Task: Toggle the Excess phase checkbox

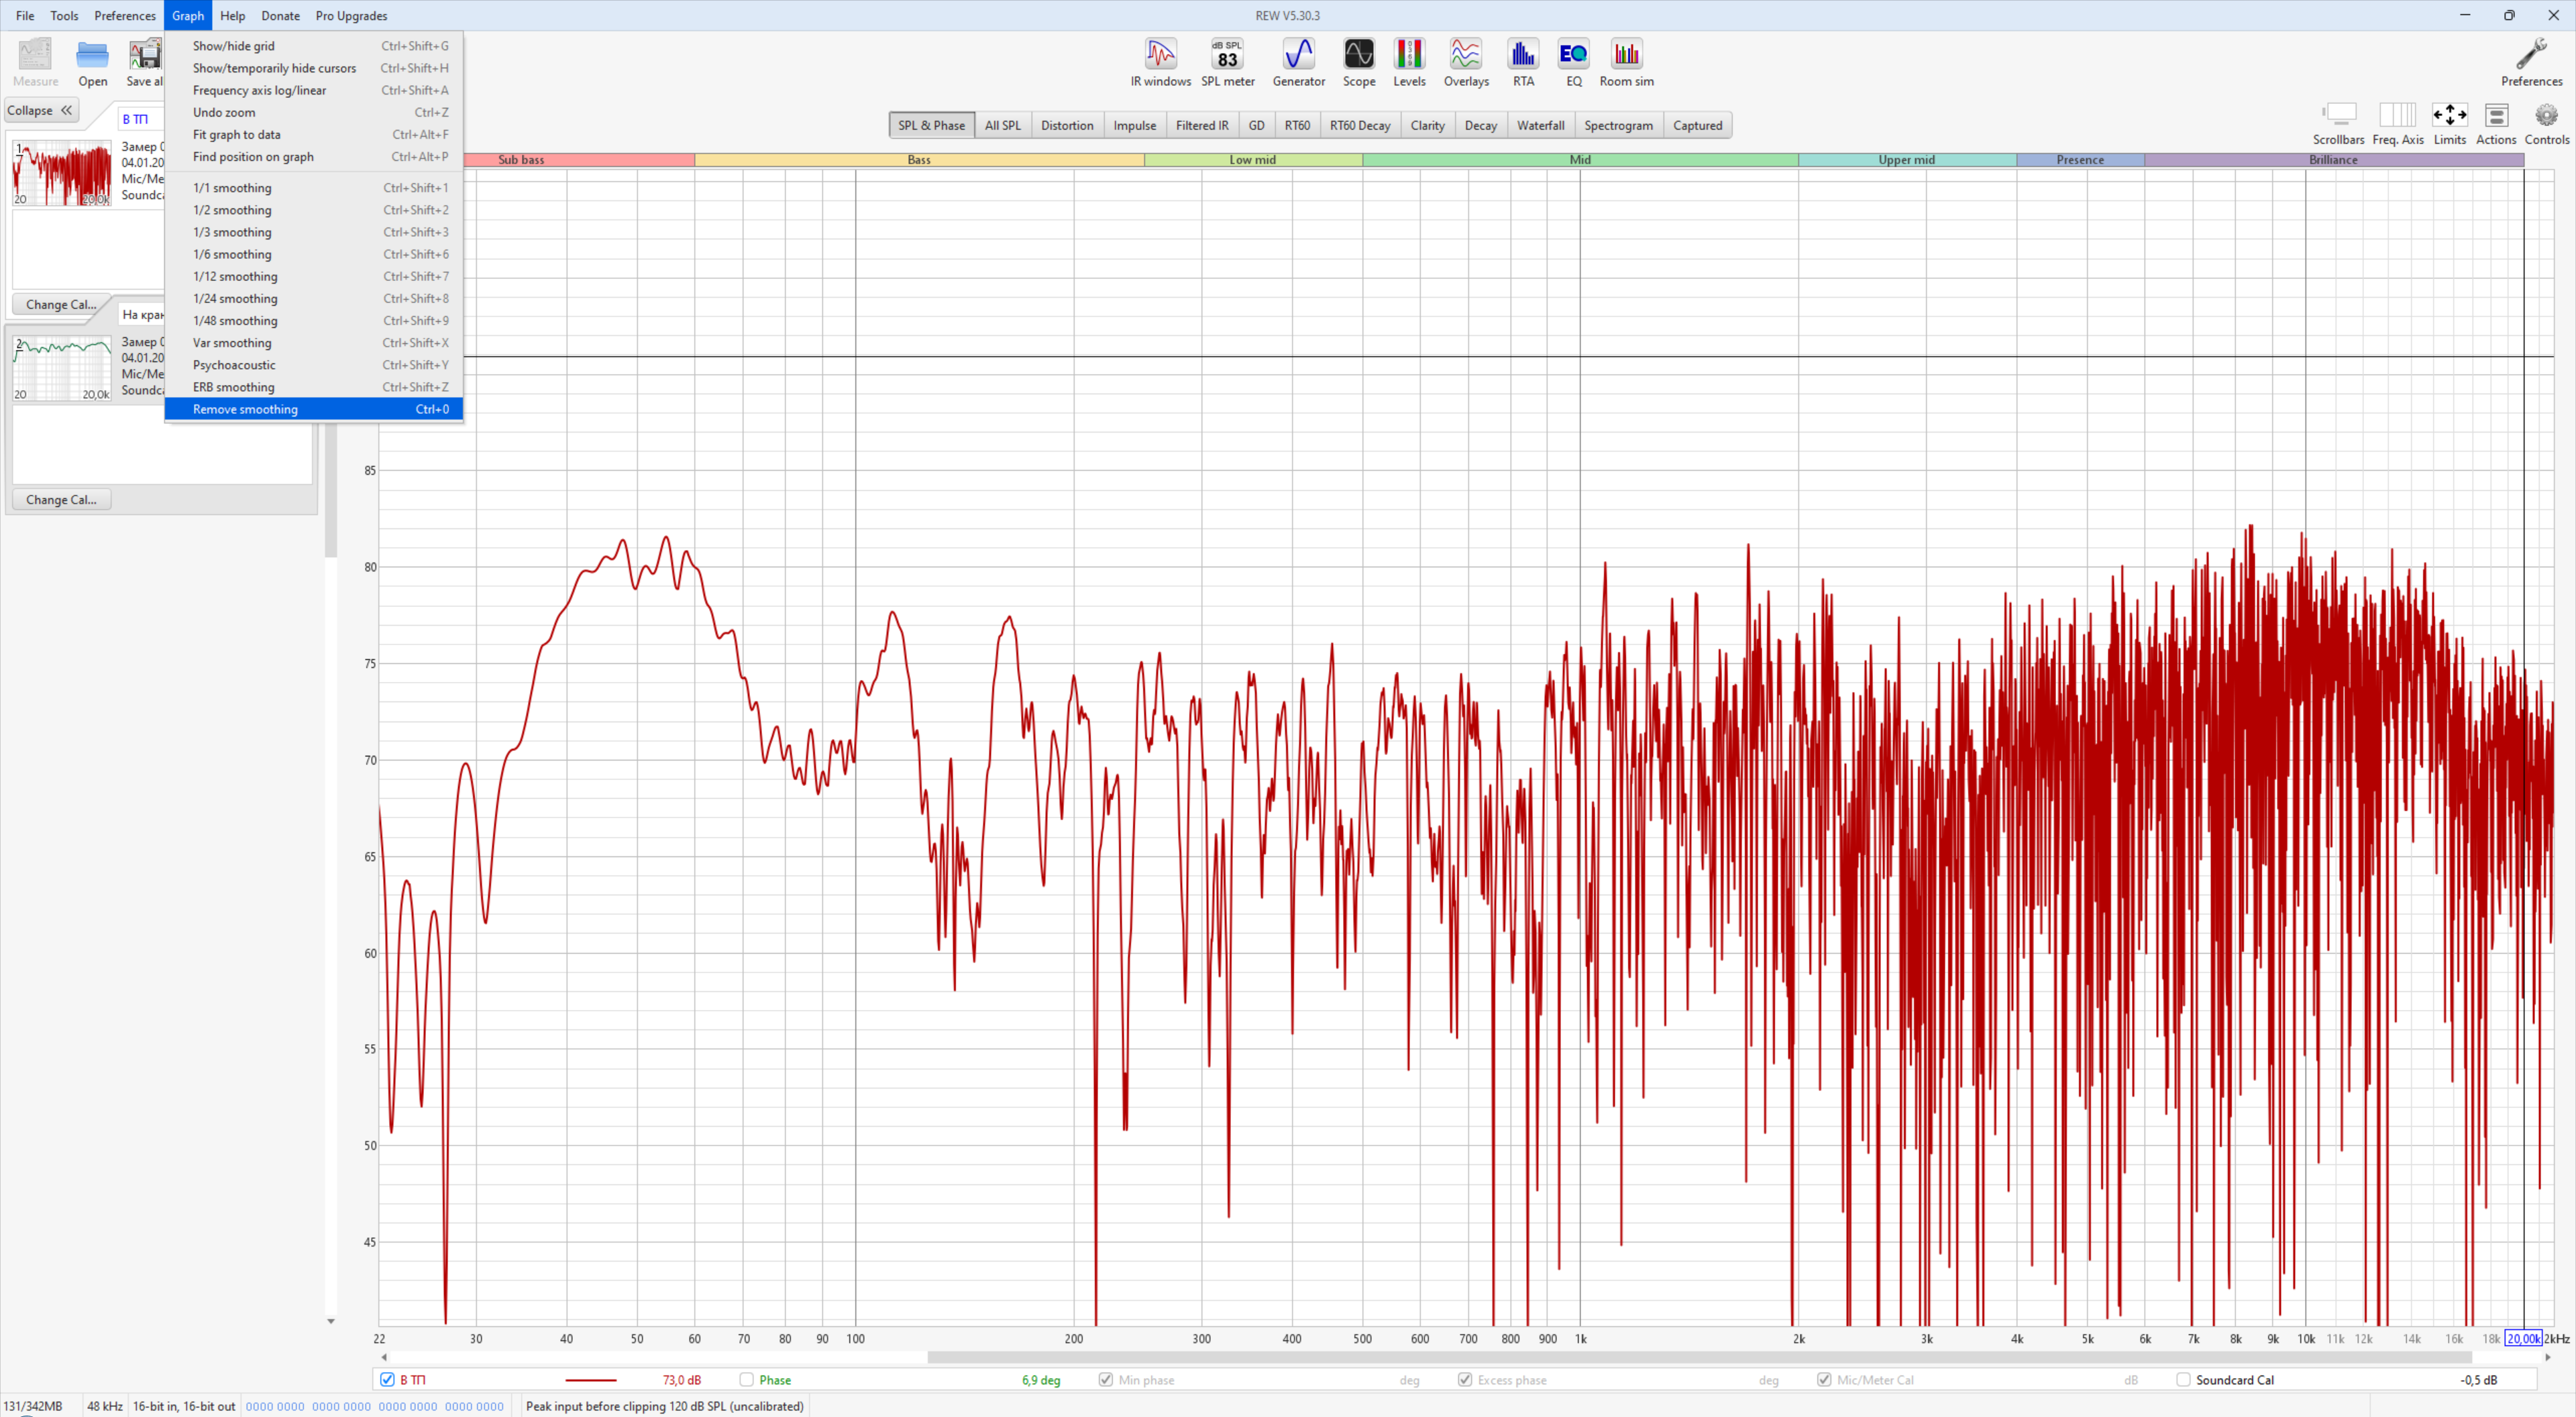Action: point(1464,1379)
